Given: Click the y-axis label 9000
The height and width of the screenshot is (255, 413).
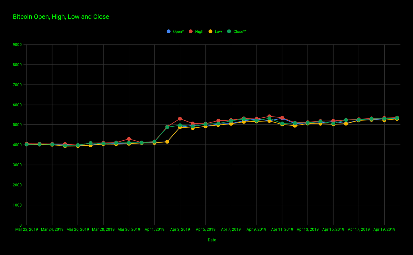Looking at the screenshot, I should click(18, 44).
